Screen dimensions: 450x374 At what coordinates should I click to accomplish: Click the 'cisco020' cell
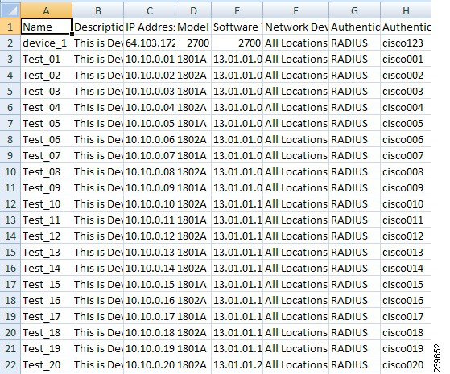[406, 364]
